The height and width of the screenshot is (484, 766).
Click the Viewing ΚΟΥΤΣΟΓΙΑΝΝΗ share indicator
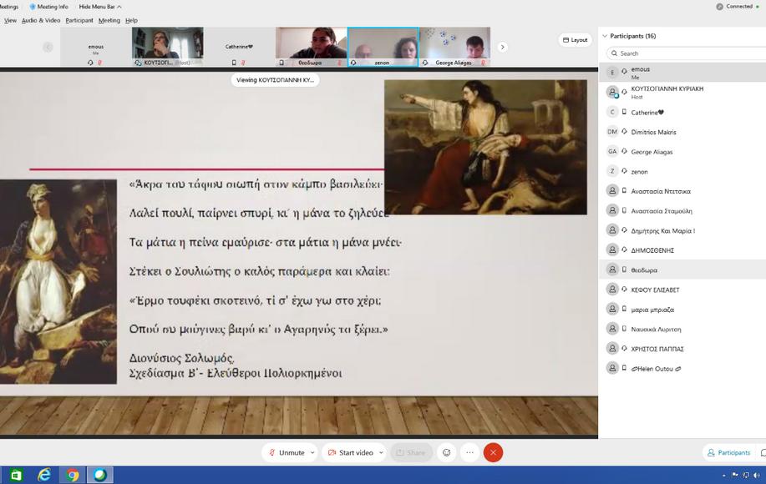[x=275, y=80]
